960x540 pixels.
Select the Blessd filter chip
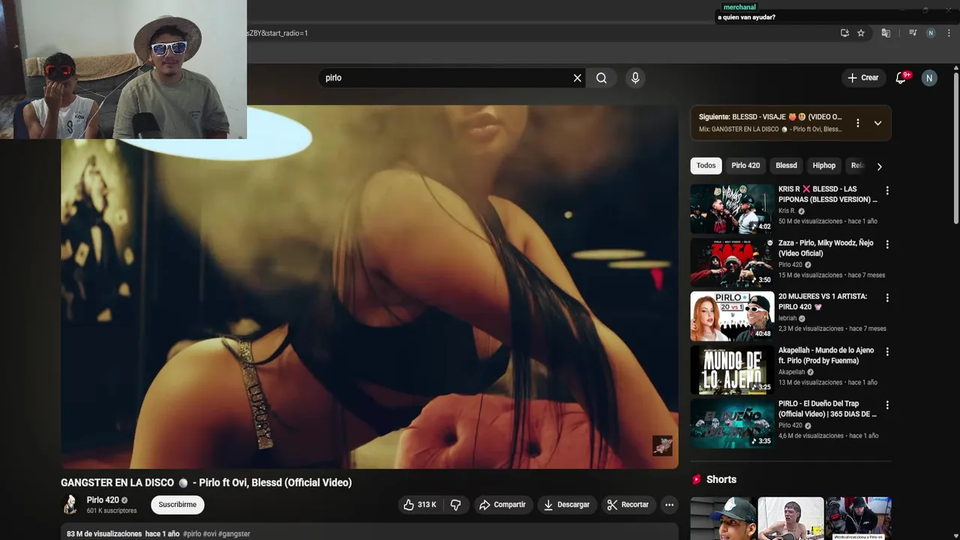pyautogui.click(x=786, y=166)
